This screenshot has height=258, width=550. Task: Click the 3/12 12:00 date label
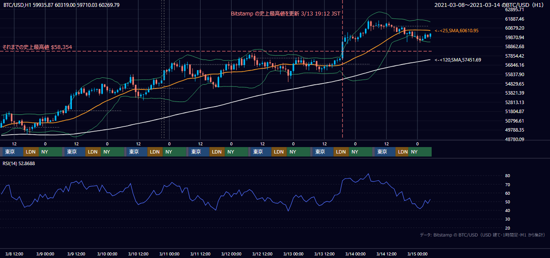[x=262, y=254]
